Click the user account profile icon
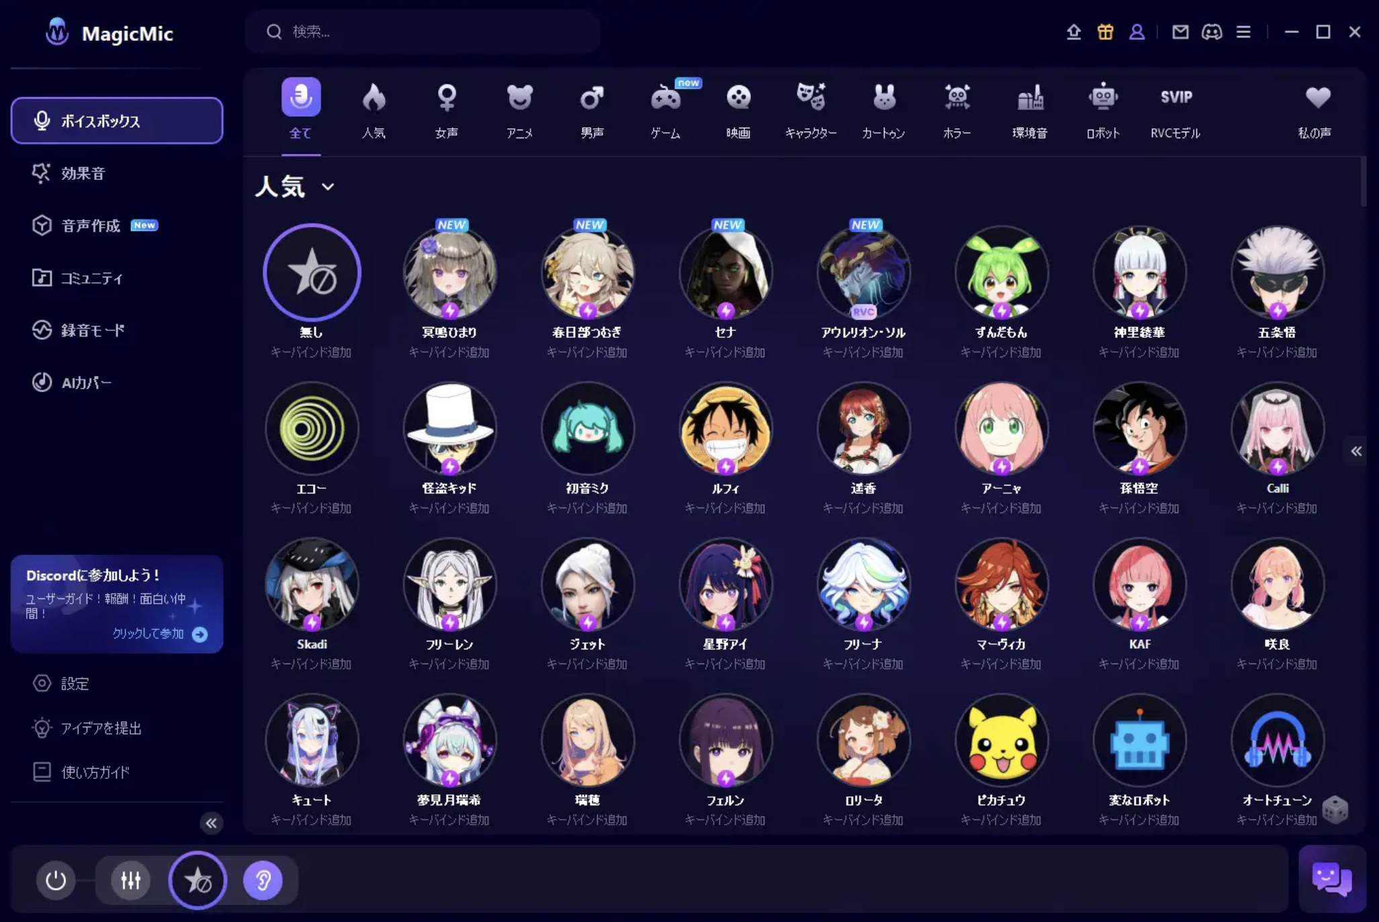Viewport: 1379px width, 922px height. coord(1137,32)
